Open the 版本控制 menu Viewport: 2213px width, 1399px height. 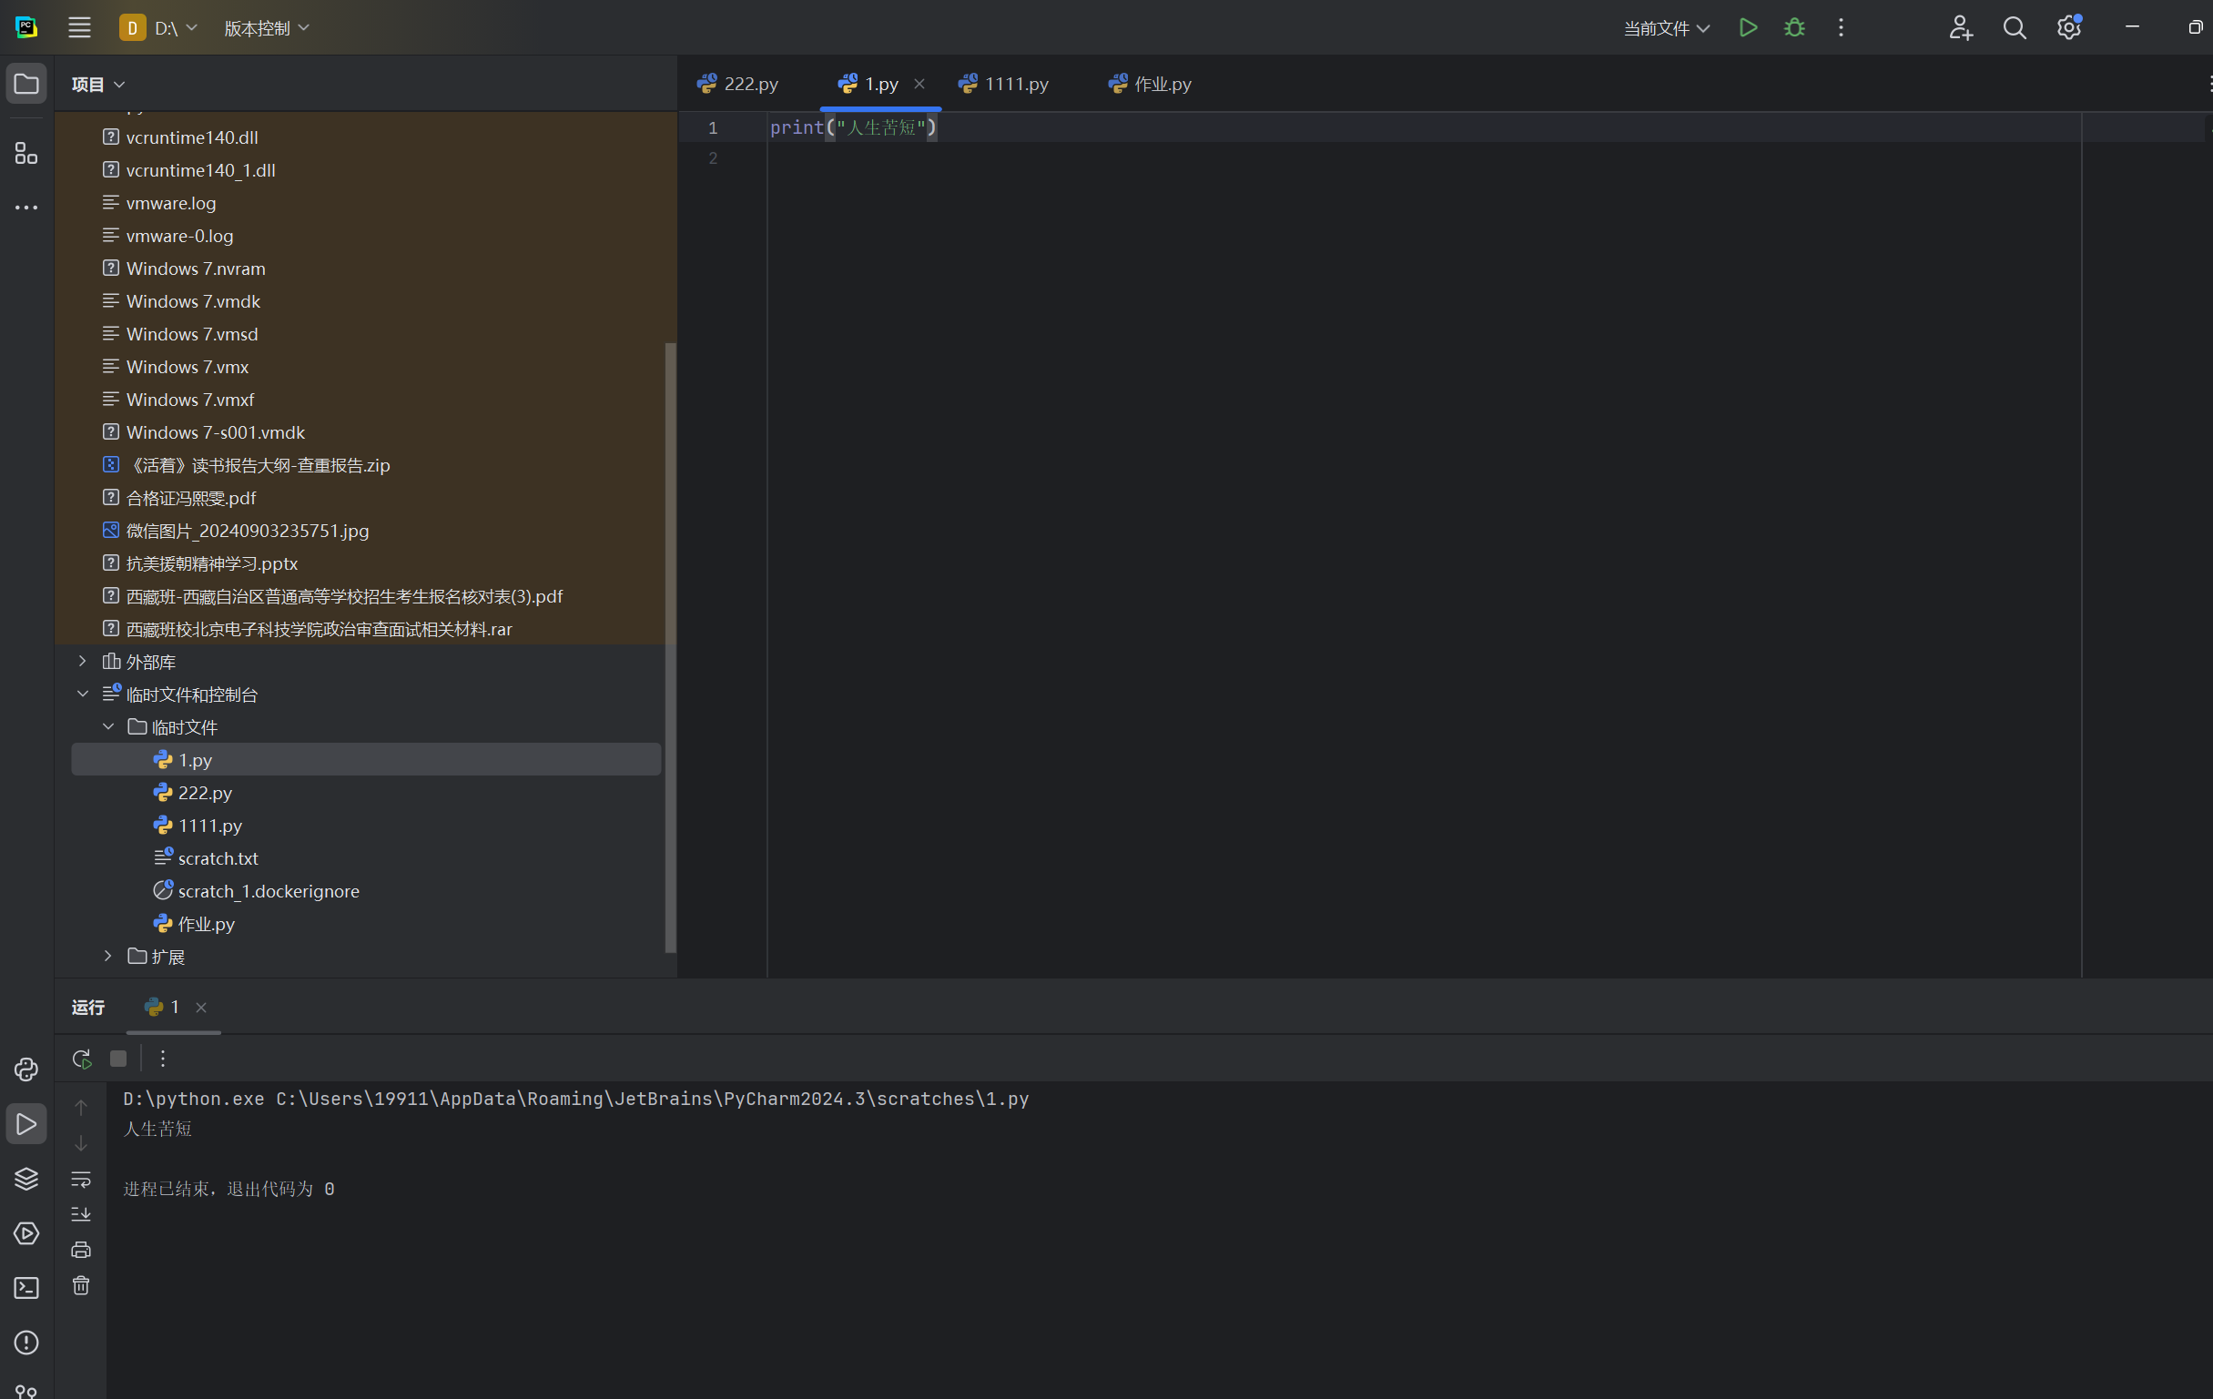266,28
